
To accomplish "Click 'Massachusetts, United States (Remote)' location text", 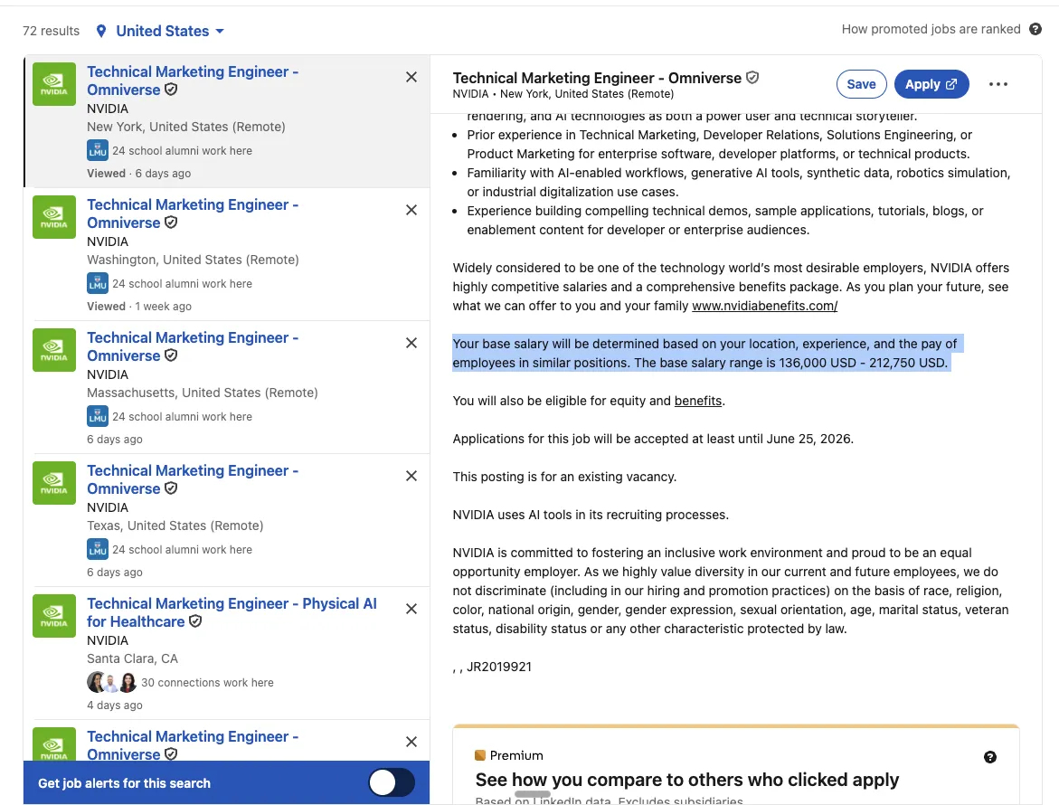I will (202, 393).
